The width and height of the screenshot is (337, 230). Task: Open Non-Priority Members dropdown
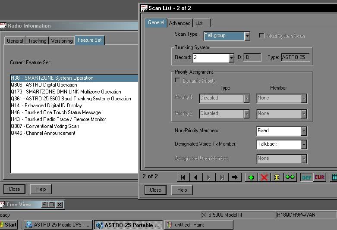pyautogui.click(x=304, y=131)
